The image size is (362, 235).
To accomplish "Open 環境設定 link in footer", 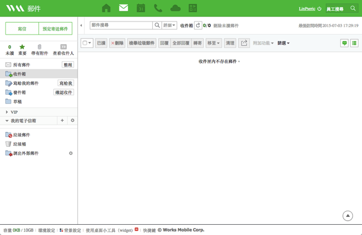I will click(46, 230).
